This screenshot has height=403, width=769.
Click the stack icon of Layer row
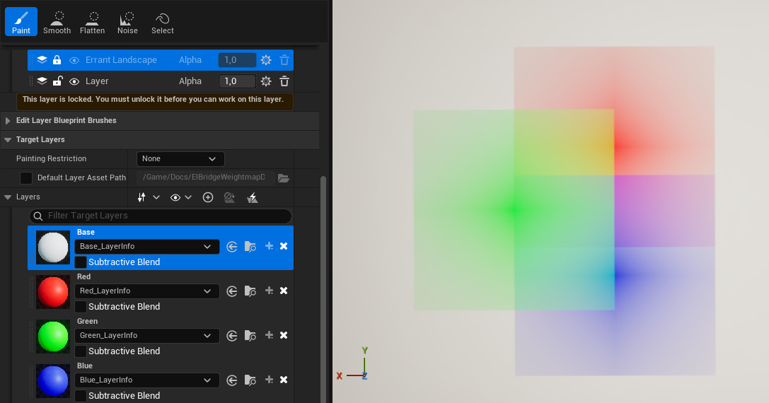click(42, 81)
